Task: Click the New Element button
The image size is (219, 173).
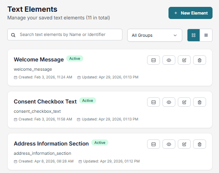Action: click(190, 13)
